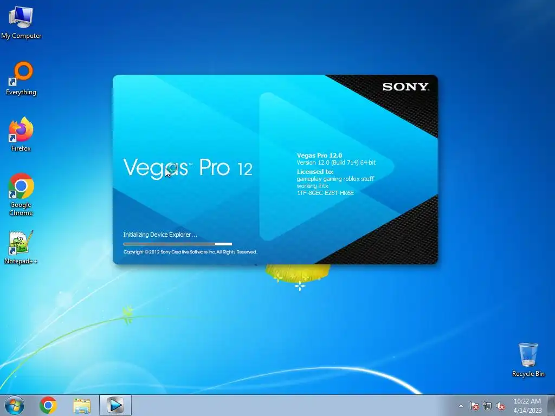Select the Google Chrome desktop shortcut

click(21, 194)
